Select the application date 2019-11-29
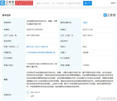Image resolution: width=117 pixels, height=101 pixels. (x=87, y=30)
